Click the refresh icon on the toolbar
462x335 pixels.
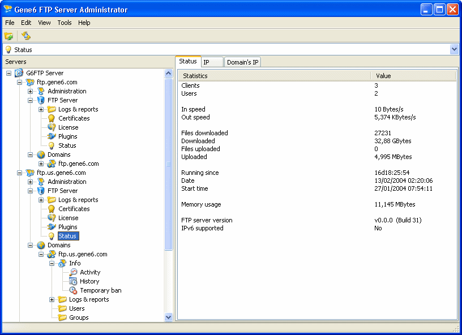(26, 35)
